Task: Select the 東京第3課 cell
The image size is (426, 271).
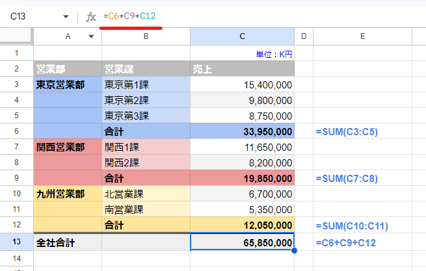Action: 146,116
